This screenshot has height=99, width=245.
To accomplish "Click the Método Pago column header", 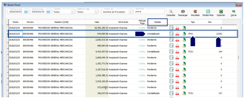I will (142, 22).
